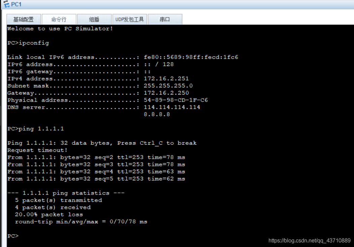Click the IPv6 gateway line
The width and height of the screenshot is (354, 247).
[79, 72]
